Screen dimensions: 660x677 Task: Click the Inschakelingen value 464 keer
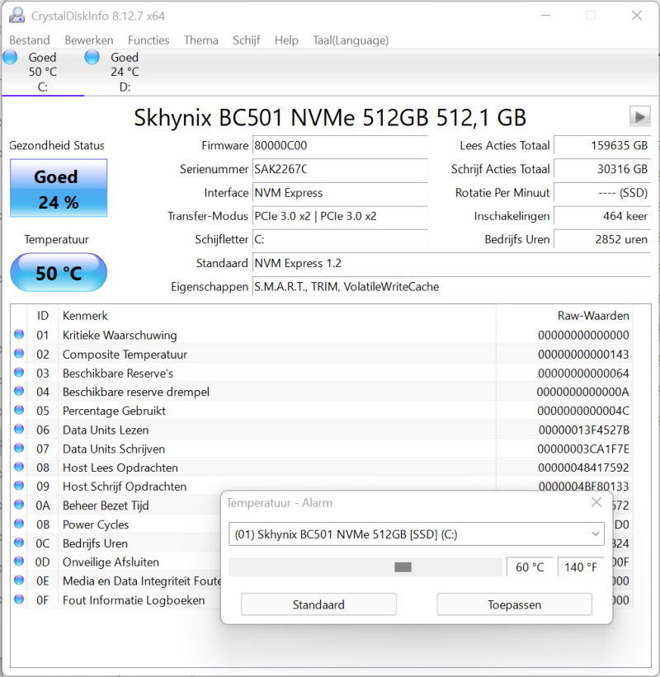[x=602, y=216]
